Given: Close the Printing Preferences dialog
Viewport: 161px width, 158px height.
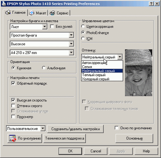Looking at the screenshot, I should 157,4.
